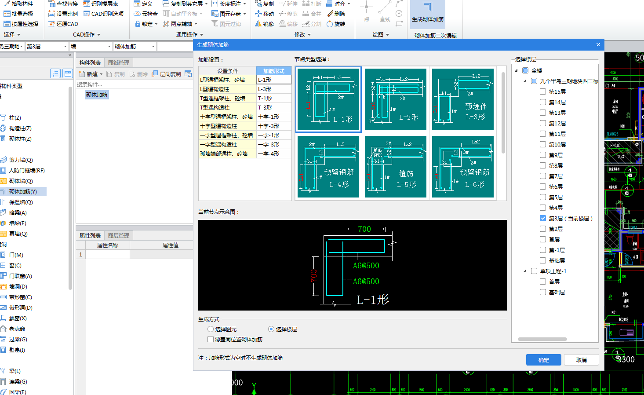The width and height of the screenshot is (644, 395).
Task: Select 过梁(G) lintel component type
Action: (18, 339)
